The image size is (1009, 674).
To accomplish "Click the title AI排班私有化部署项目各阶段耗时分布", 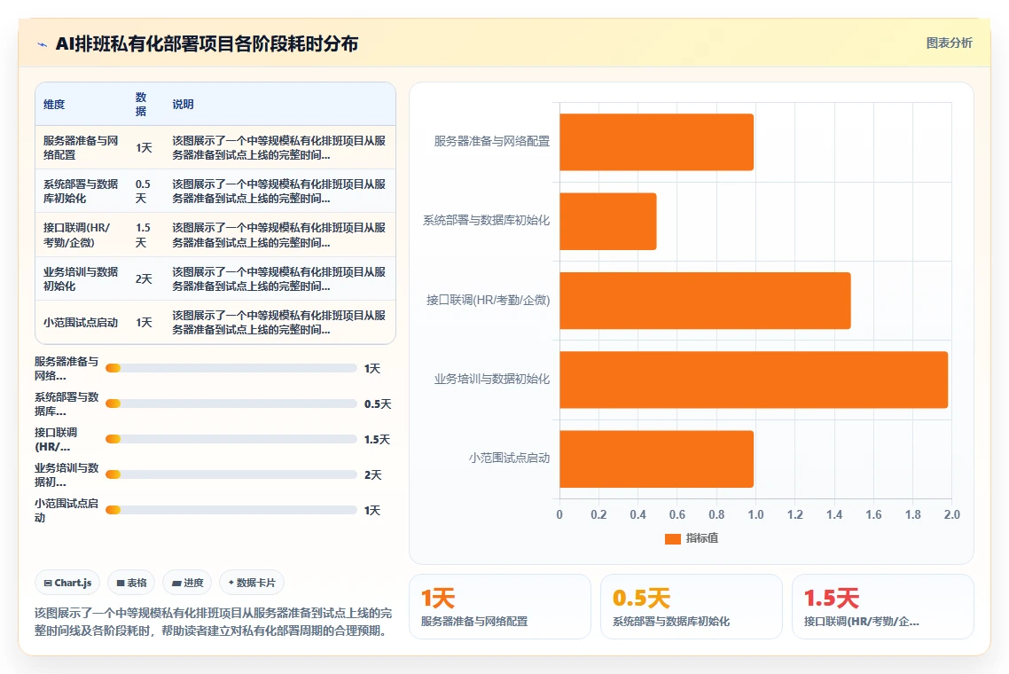I will (x=207, y=43).
